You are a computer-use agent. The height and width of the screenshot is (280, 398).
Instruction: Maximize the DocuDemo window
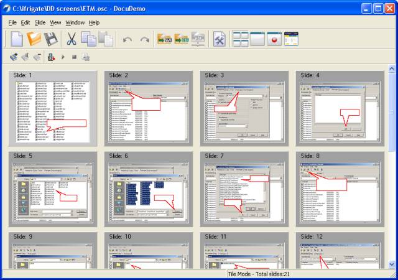click(x=378, y=9)
